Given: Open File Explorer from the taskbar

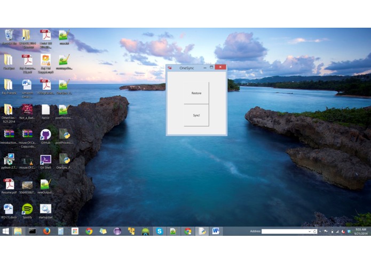Looking at the screenshot, I should (x=18, y=231).
